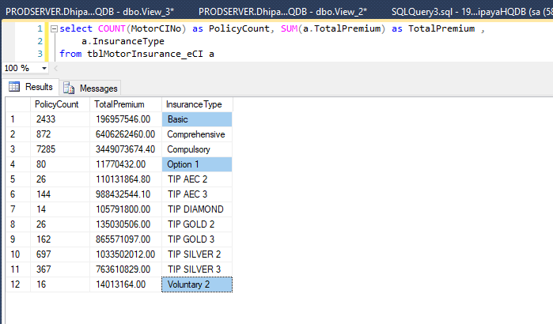Select the Voluntary 2 cell
Image resolution: width=553 pixels, height=324 pixels.
(197, 284)
